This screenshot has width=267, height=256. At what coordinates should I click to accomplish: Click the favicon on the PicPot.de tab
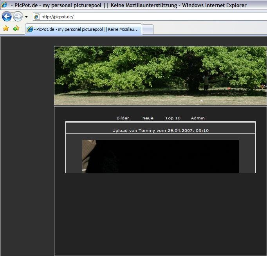pyautogui.click(x=30, y=29)
